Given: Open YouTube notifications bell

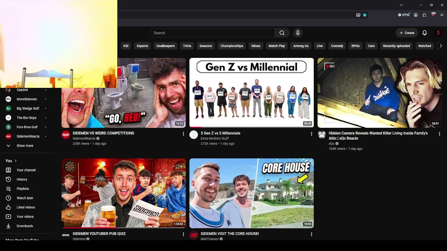Looking at the screenshot, I should tap(425, 33).
